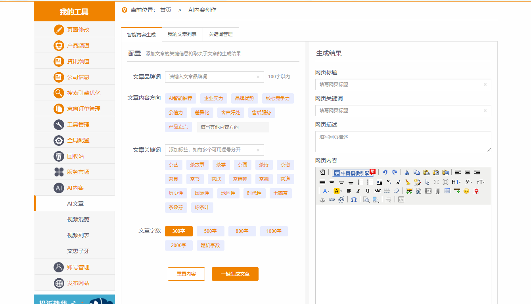The width and height of the screenshot is (531, 304).
Task: Toggle the AI智能推荐 content direction tag
Action: tap(180, 98)
